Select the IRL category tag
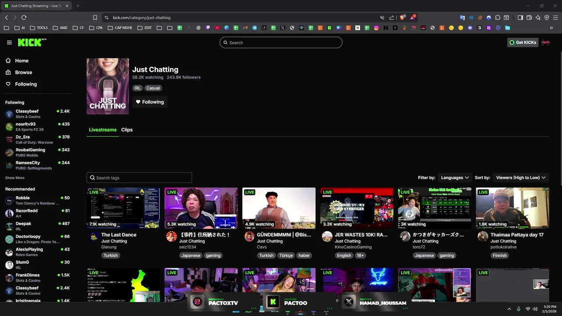The height and width of the screenshot is (316, 562). pos(138,88)
